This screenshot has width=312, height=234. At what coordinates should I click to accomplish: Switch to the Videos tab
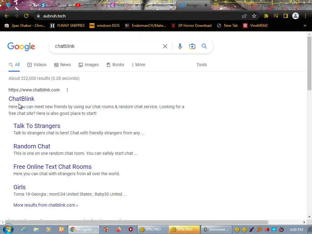[37, 65]
